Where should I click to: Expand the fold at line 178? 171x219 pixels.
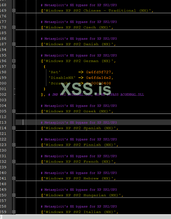tap(14, 27)
